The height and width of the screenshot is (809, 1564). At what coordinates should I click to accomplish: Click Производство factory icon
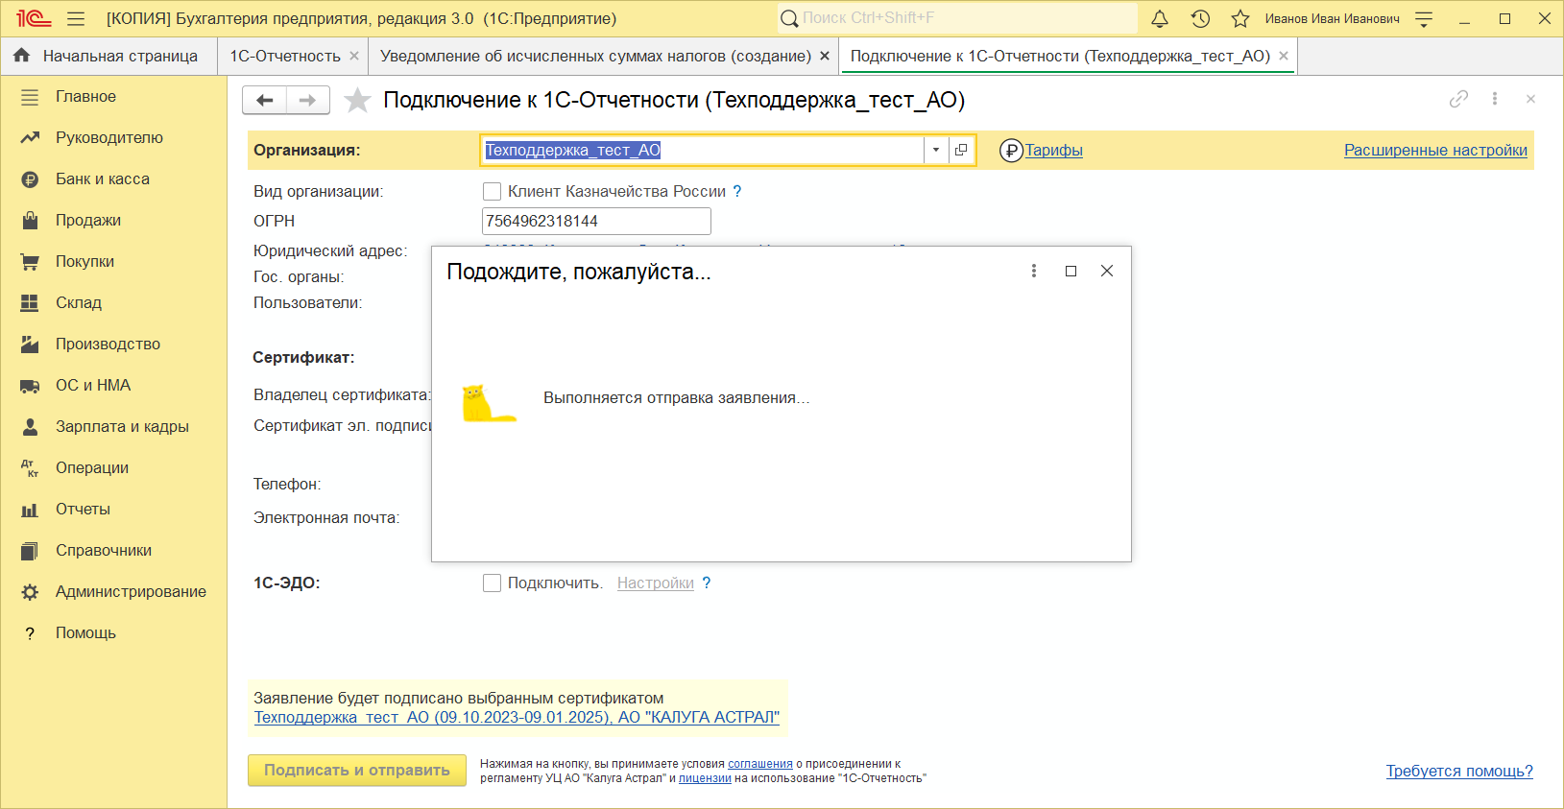(30, 345)
